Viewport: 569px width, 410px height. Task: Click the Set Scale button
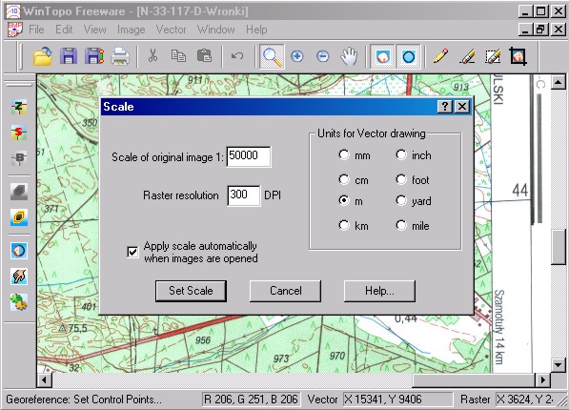click(x=191, y=291)
